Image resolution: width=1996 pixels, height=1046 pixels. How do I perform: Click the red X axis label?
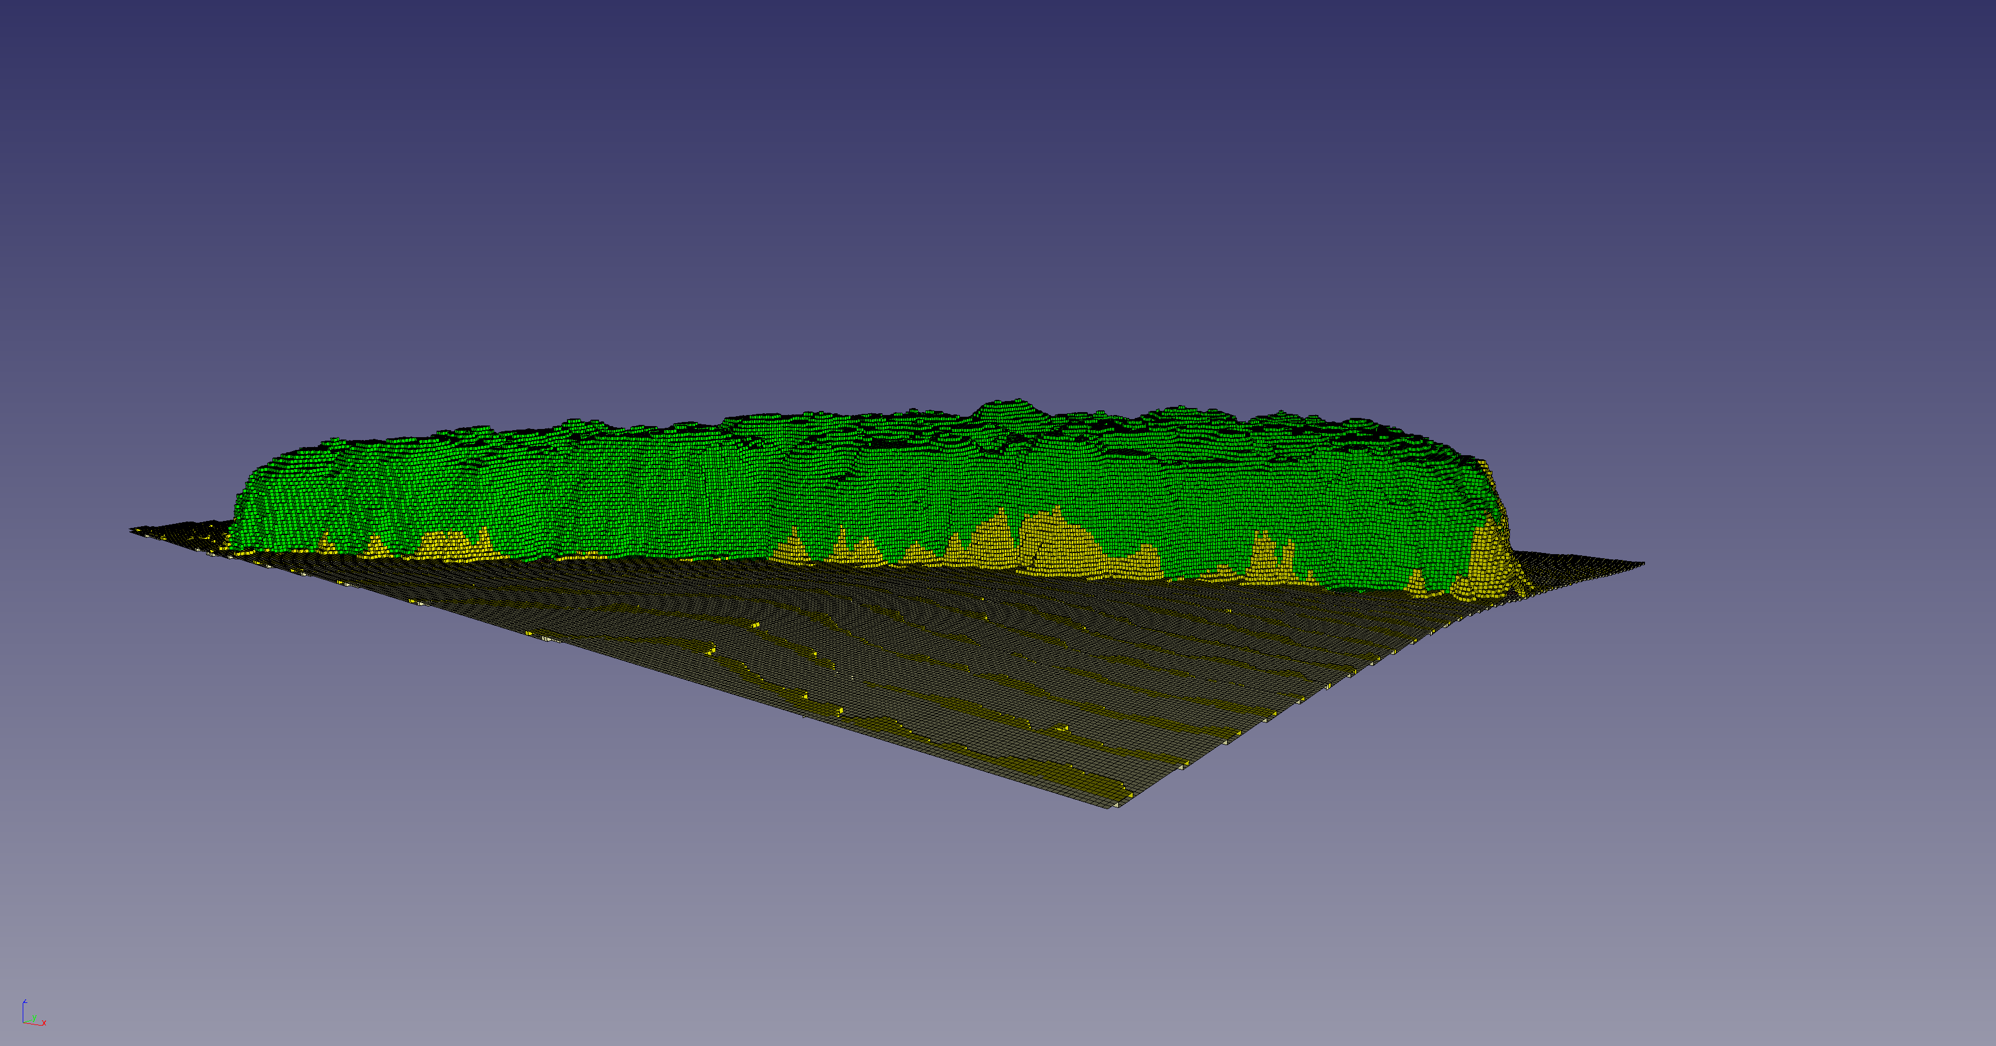44,1023
